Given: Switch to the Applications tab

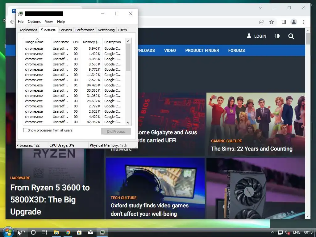Looking at the screenshot, I should 28,30.
